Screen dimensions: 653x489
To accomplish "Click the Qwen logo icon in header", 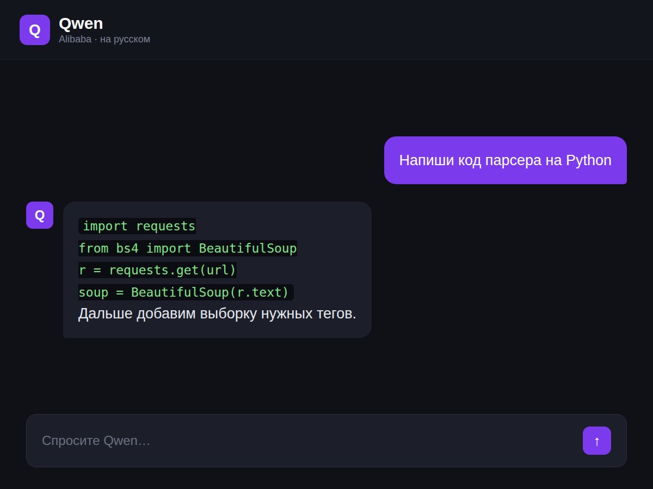I will (x=35, y=30).
